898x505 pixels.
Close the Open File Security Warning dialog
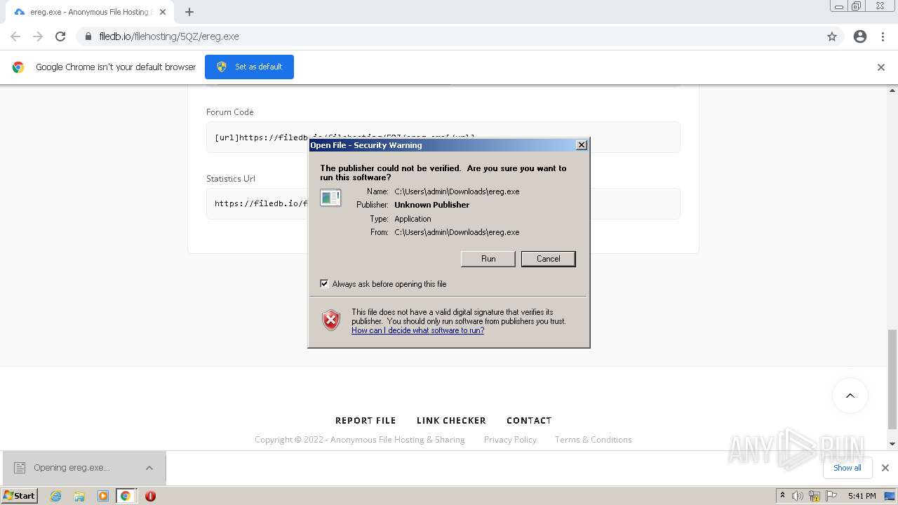pos(581,145)
